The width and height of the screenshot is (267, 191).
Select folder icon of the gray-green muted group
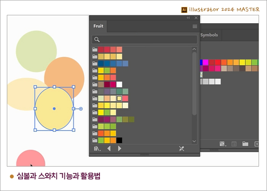pos(95,91)
